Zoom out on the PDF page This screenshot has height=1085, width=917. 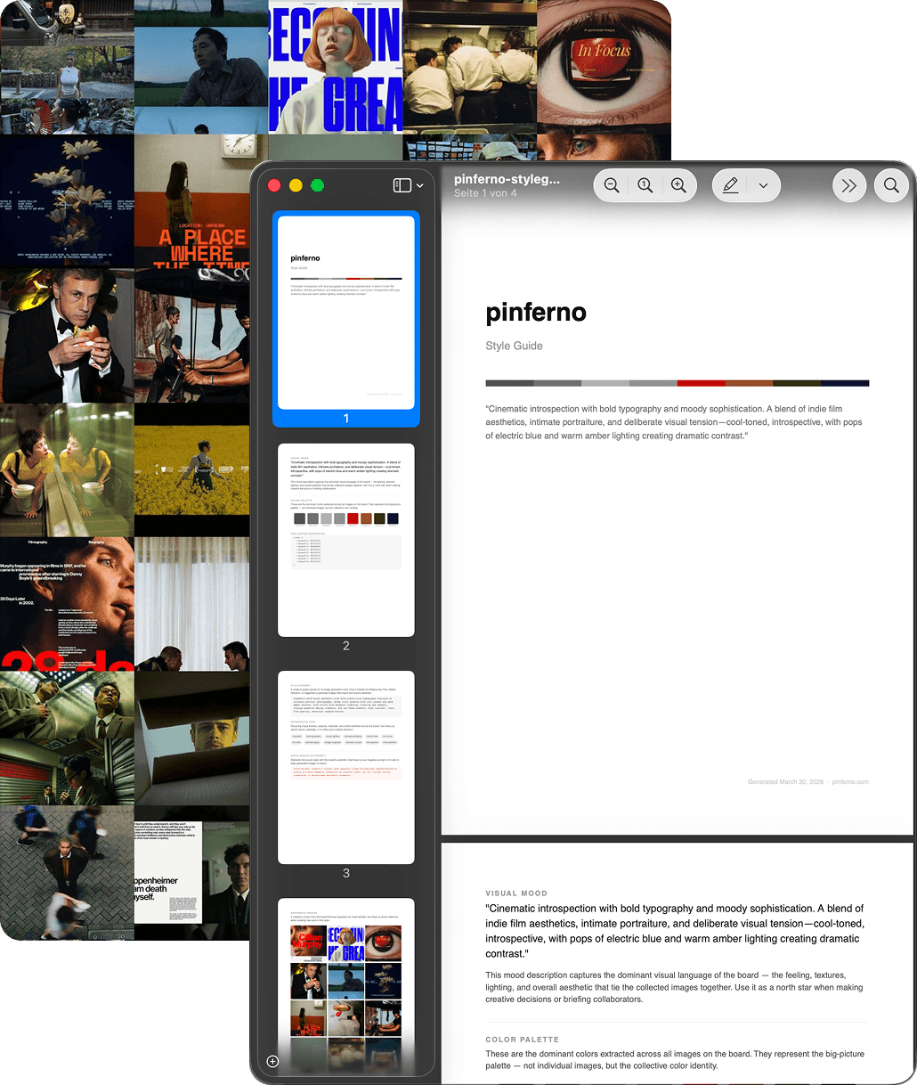(612, 185)
